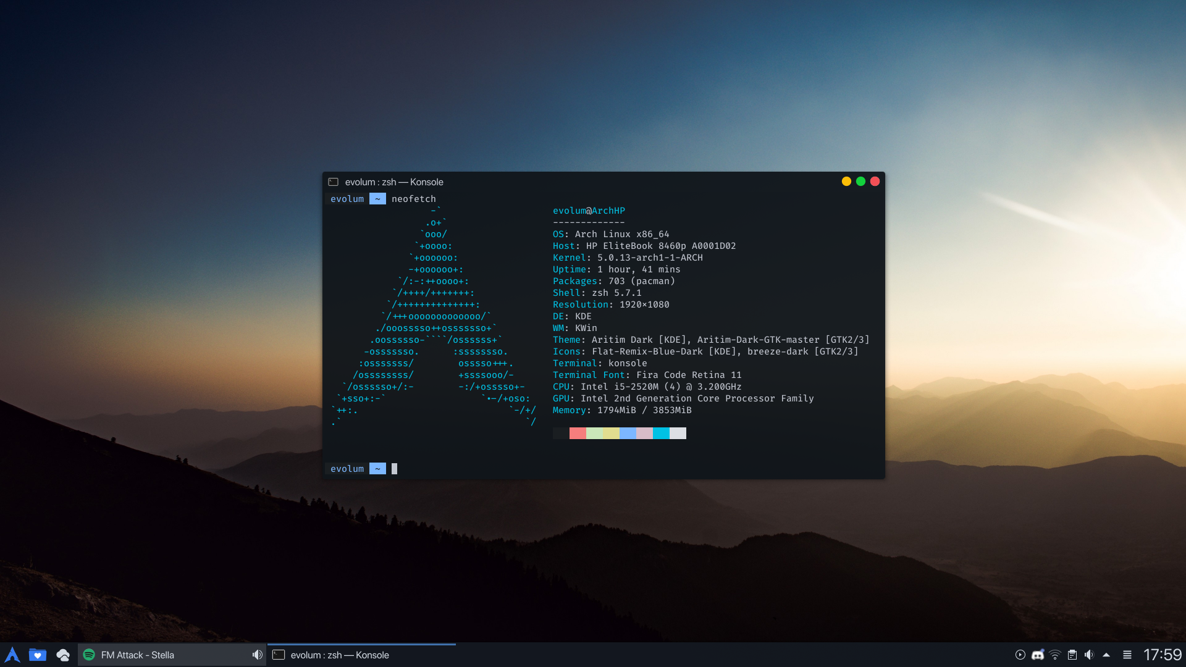The width and height of the screenshot is (1186, 667).
Task: Open the clipboard tray icon
Action: 1072,655
